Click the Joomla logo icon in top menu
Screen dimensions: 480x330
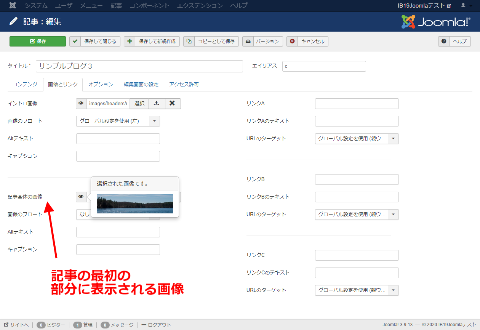[13, 6]
